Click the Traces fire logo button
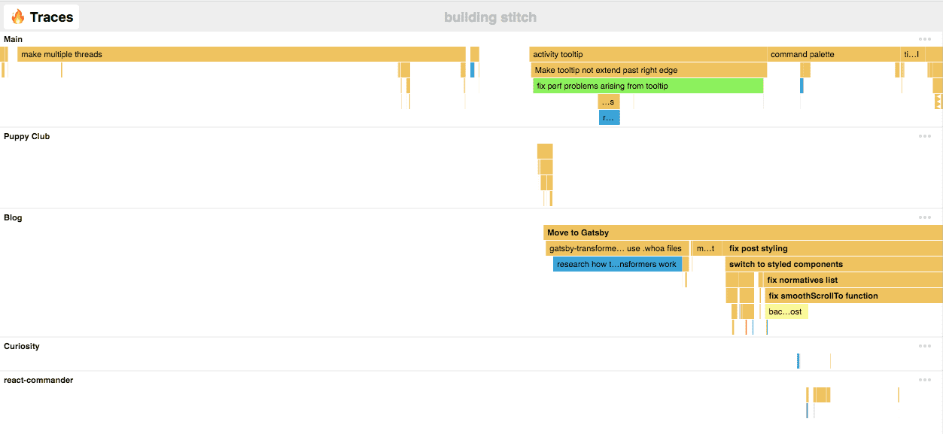 tap(41, 17)
